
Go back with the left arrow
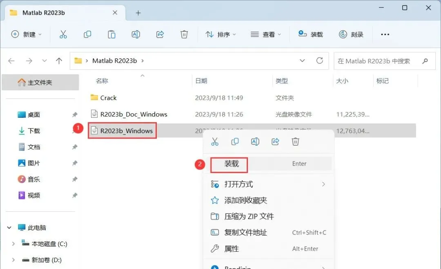[x=11, y=61]
